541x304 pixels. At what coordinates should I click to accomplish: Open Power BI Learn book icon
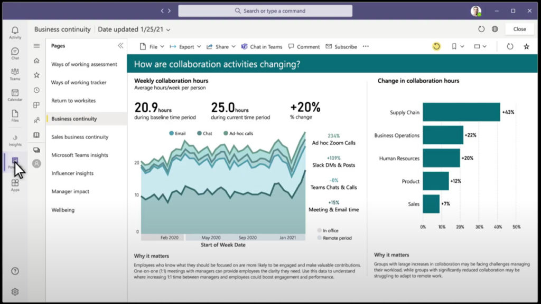tap(36, 135)
